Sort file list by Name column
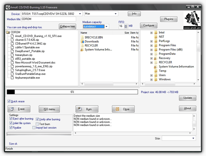The height and width of the screenshot is (156, 206). coord(99,33)
